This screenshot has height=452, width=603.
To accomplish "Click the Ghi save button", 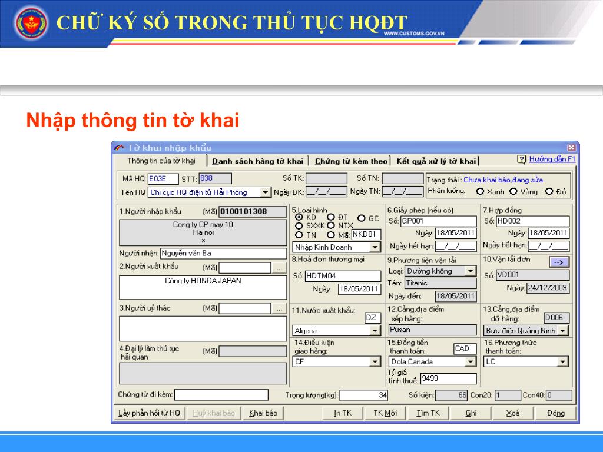I will [471, 413].
